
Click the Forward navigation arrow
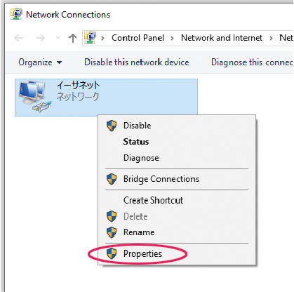(x=41, y=38)
